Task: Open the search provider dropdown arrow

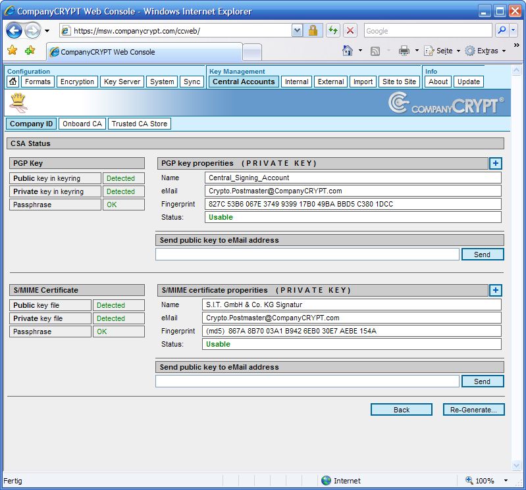Action: (x=513, y=30)
